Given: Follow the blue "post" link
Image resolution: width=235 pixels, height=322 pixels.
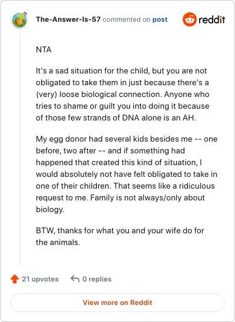Looking at the screenshot, I should [160, 20].
